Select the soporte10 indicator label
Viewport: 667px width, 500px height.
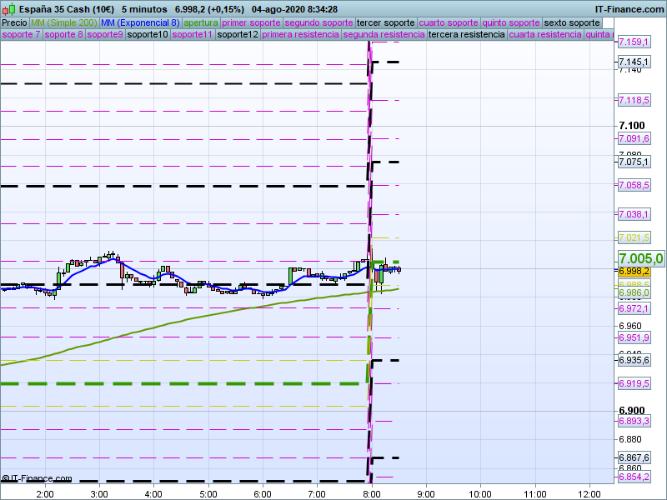click(148, 35)
